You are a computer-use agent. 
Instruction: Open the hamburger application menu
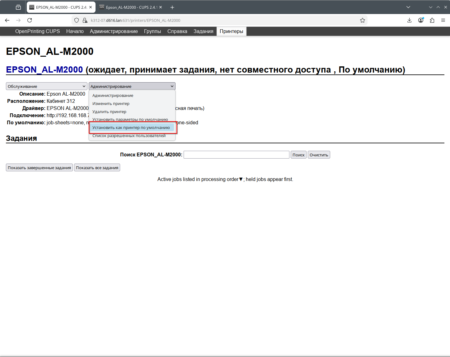[443, 20]
